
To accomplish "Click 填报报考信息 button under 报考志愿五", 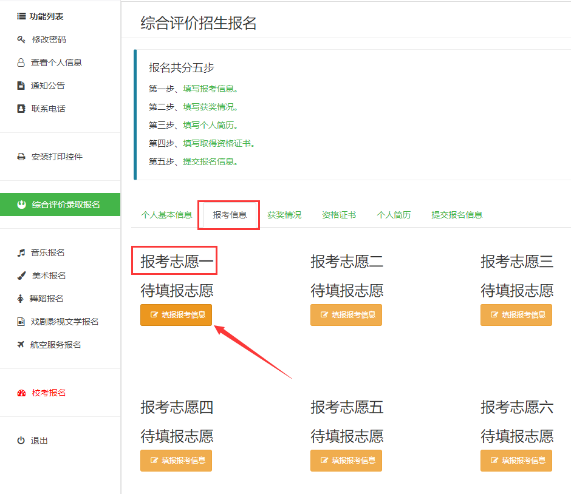I will pyautogui.click(x=346, y=461).
